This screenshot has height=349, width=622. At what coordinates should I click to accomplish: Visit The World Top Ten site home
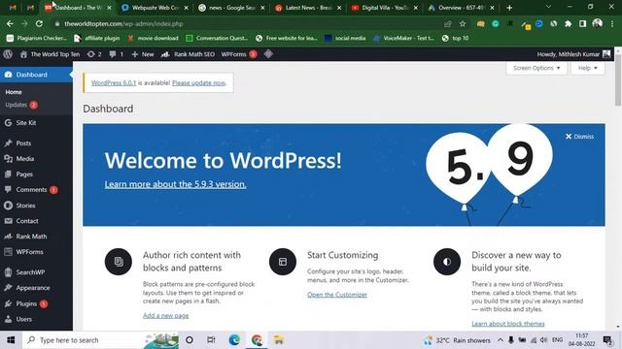[50, 54]
